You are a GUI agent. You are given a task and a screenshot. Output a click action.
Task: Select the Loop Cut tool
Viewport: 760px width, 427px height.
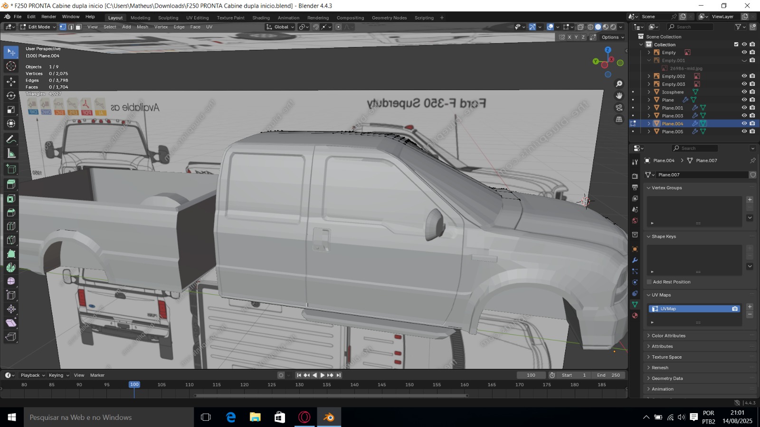click(x=11, y=226)
